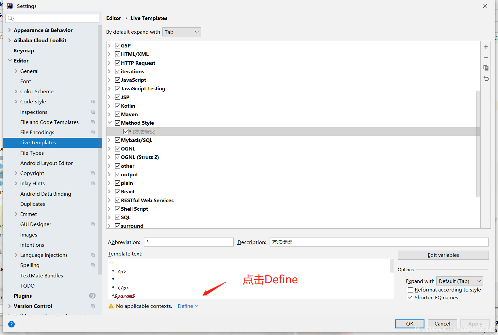Collapse the Editor settings node
This screenshot has height=335, width=498.
click(10, 61)
